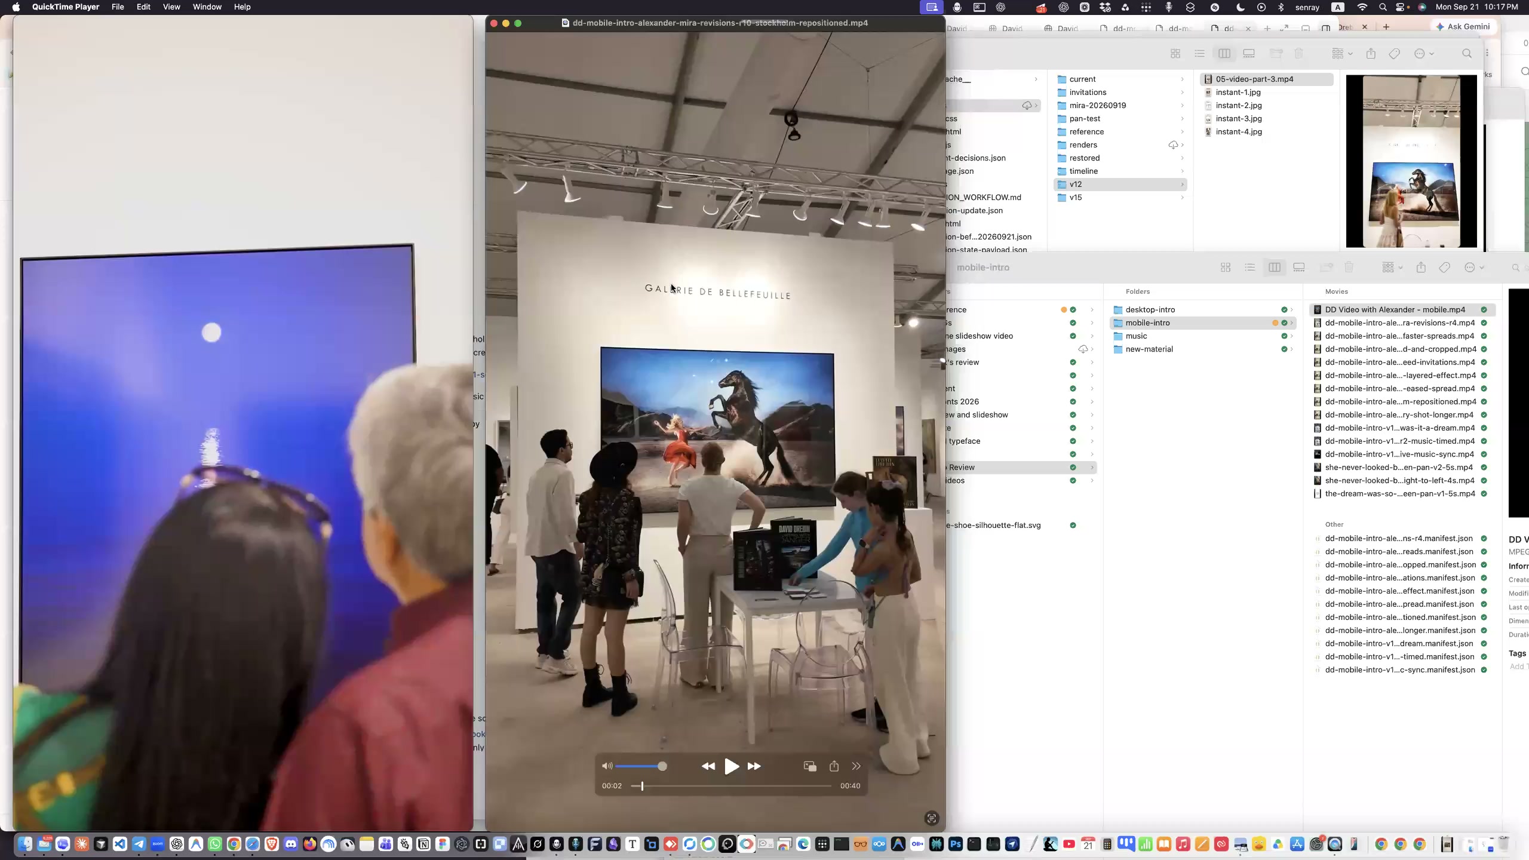Click the fast-forward button in QuickTime controls
The image size is (1529, 860).
pos(754,766)
